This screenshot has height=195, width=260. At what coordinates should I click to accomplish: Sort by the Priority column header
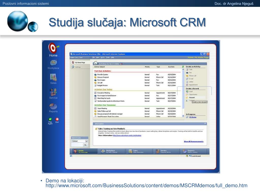[147, 67]
